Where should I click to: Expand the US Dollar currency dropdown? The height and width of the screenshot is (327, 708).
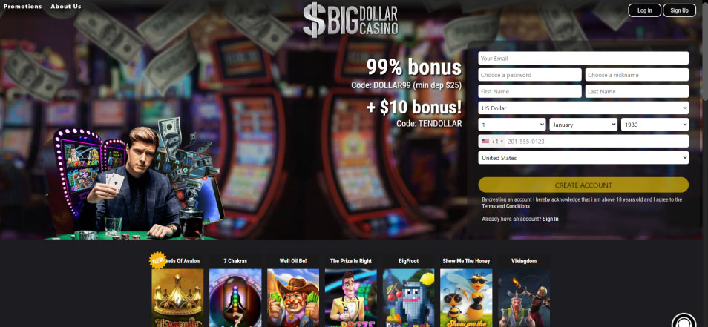pos(583,108)
